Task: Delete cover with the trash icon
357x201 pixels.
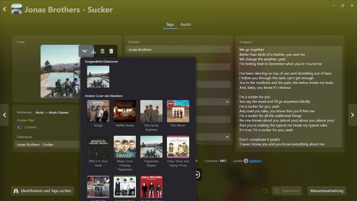Action: click(x=111, y=51)
